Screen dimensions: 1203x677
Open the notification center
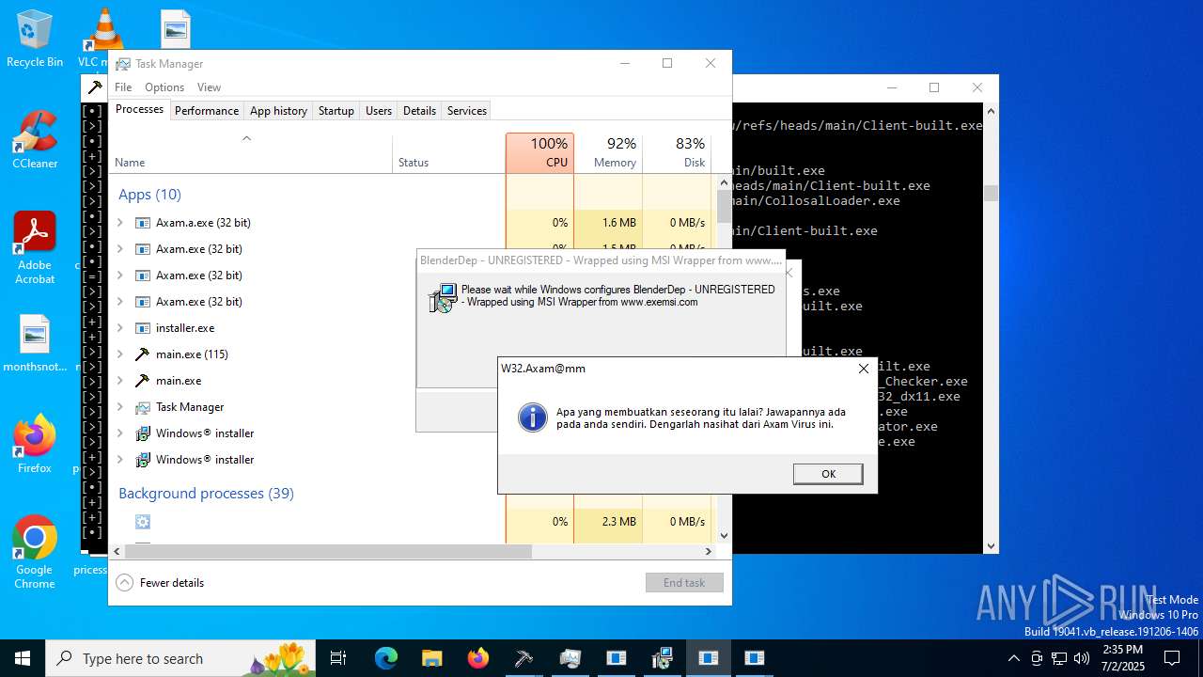[1172, 658]
